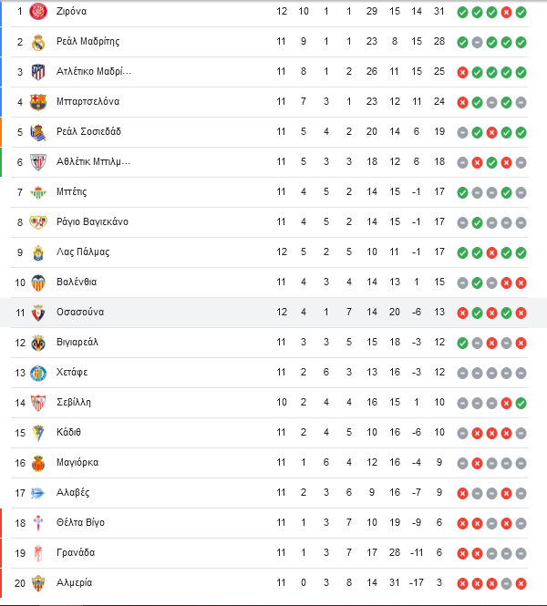Click Almería's grey draw form icon
Screen dimensions: 547x606
coord(506,583)
